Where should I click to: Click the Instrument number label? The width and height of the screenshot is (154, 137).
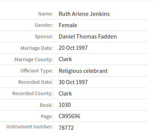[30, 126]
